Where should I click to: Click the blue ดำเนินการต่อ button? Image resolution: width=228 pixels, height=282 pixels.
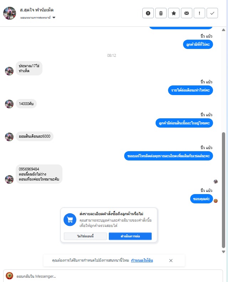coord(130,236)
